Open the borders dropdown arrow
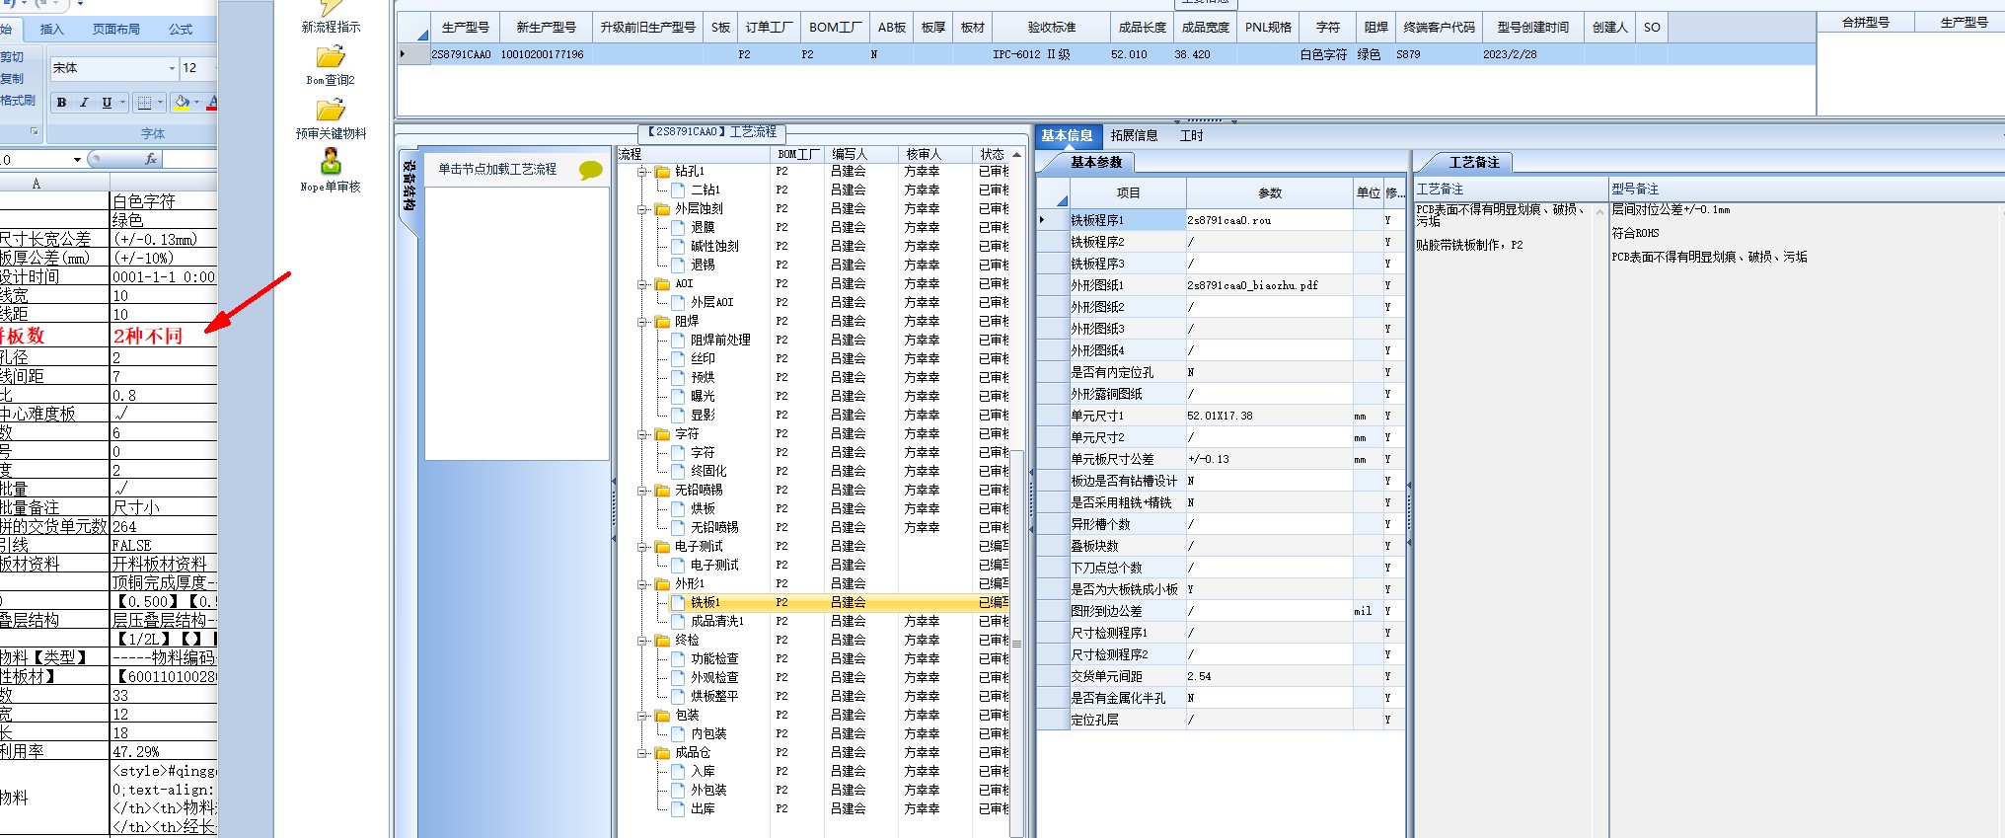The image size is (2005, 838). 160,102
